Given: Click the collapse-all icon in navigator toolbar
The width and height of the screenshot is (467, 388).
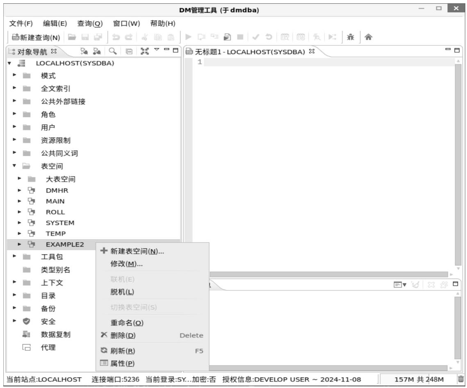Looking at the screenshot, I should [128, 52].
